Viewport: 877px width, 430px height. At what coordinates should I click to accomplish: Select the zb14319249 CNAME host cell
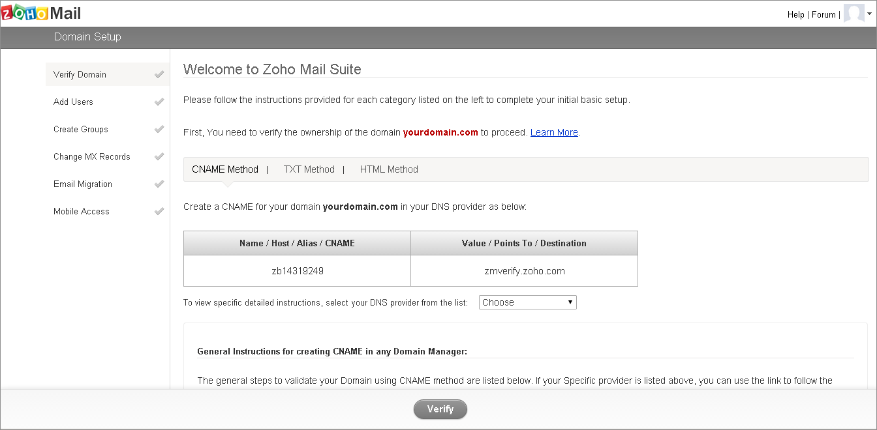click(297, 270)
